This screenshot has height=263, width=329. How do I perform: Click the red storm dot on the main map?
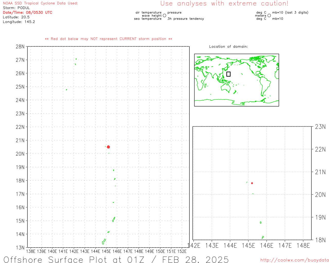click(108, 147)
